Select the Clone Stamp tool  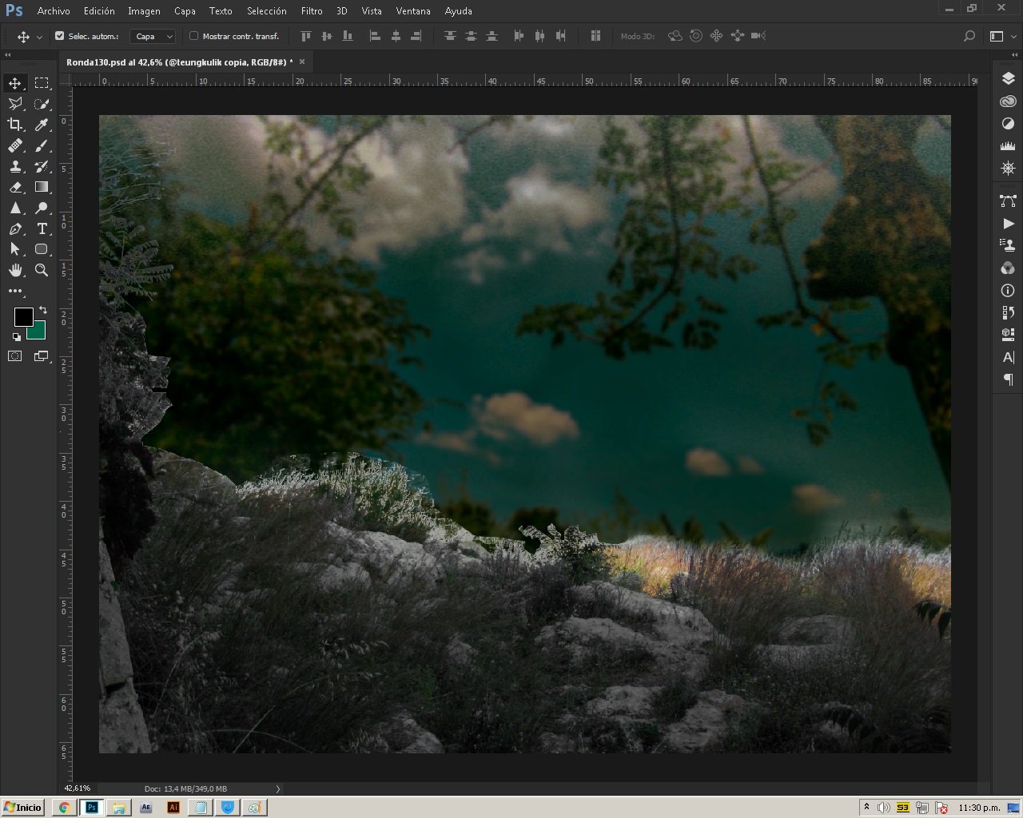pyautogui.click(x=15, y=166)
